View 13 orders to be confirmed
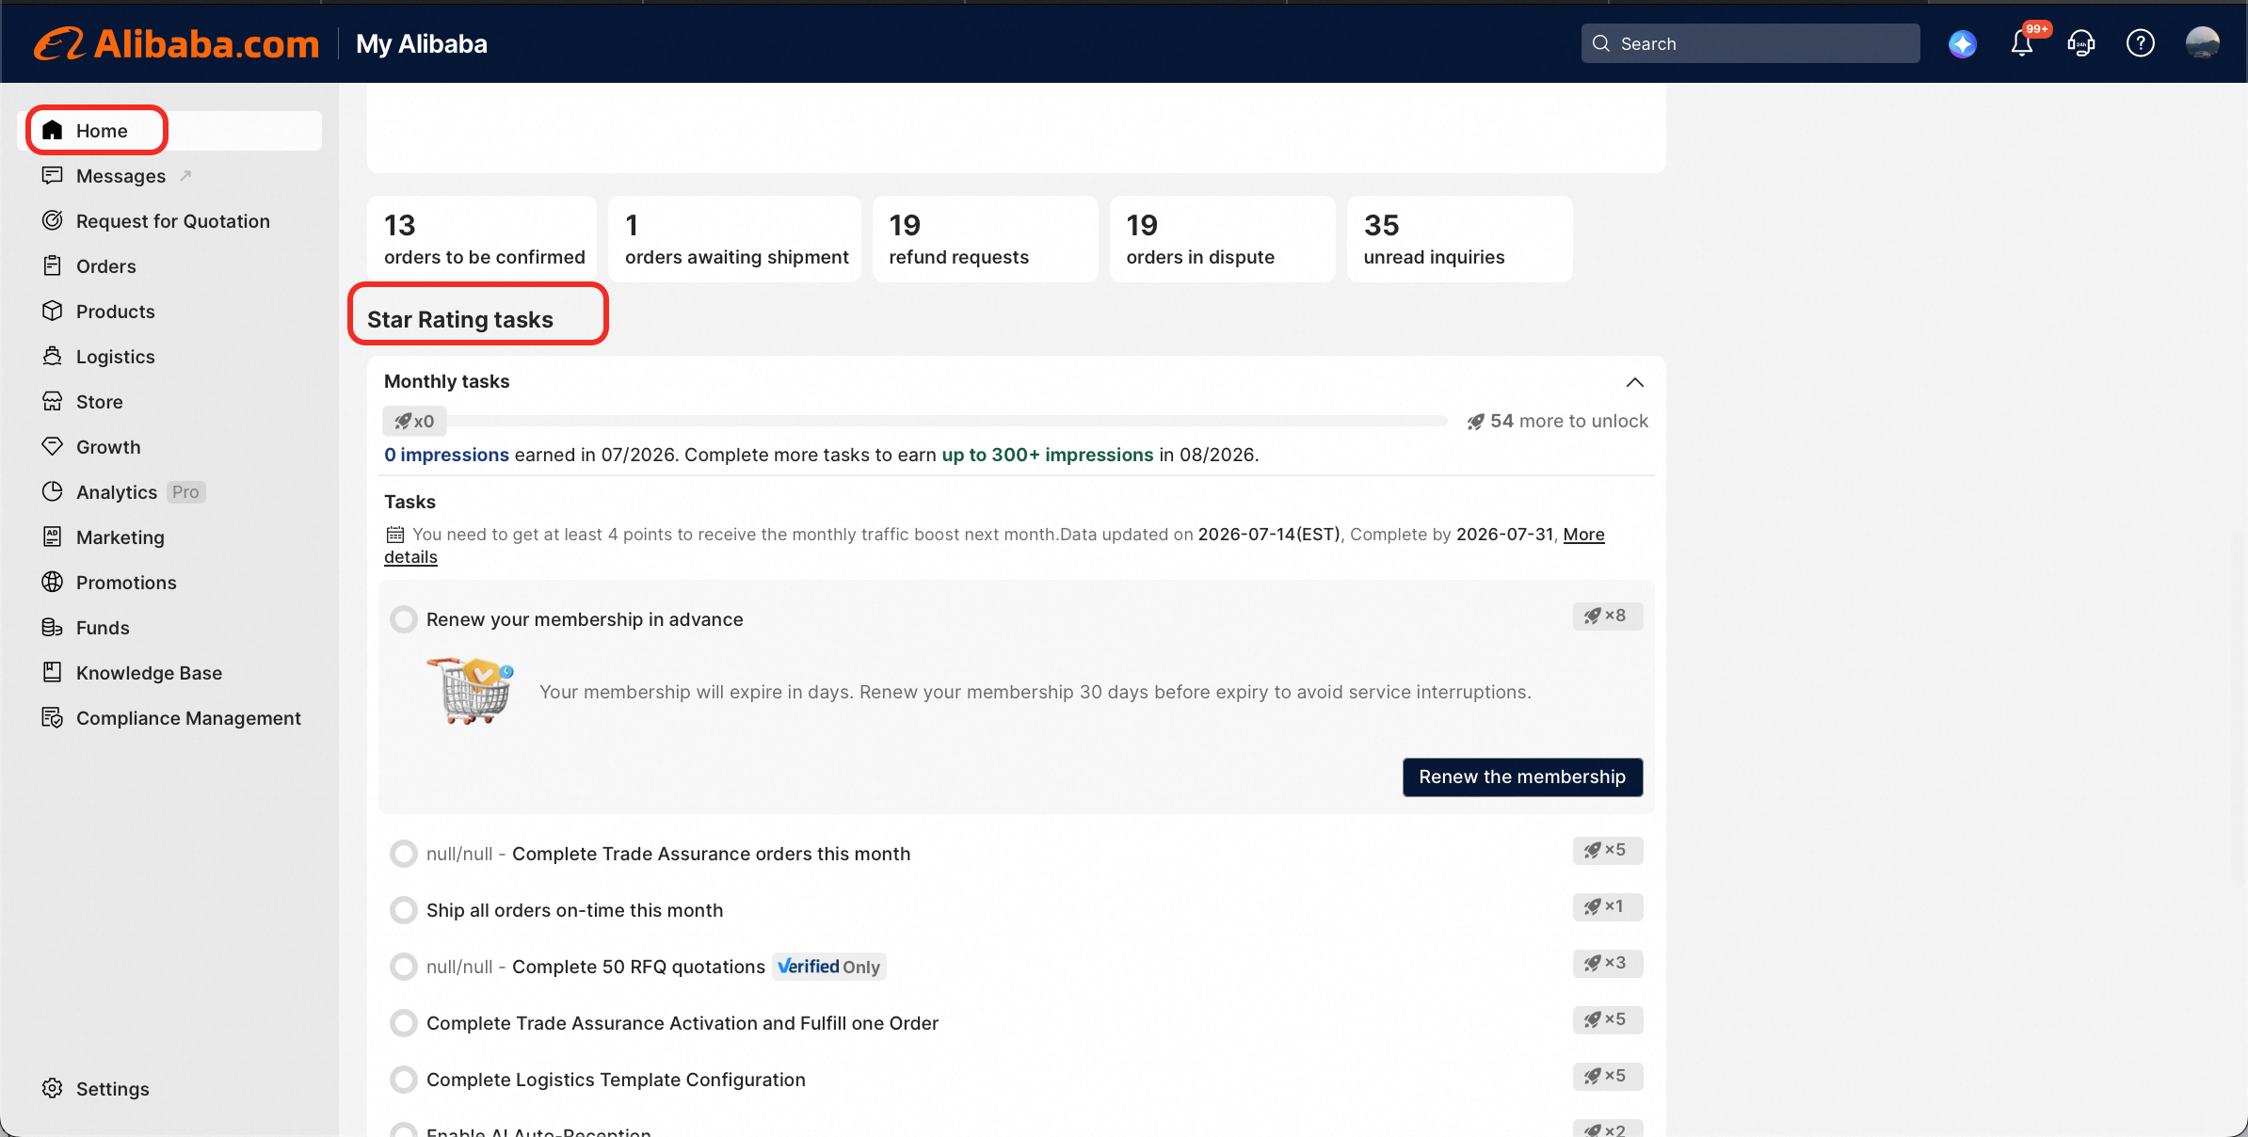 (x=482, y=239)
